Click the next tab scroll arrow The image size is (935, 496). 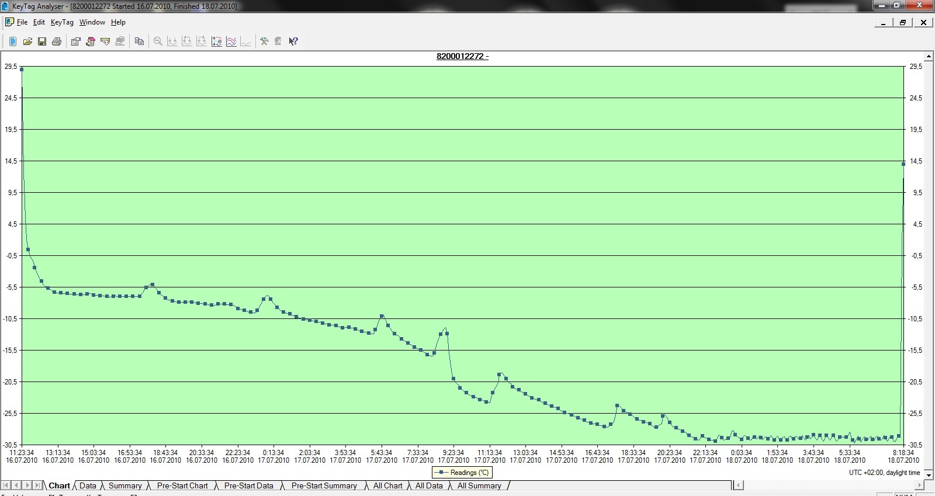pos(27,485)
